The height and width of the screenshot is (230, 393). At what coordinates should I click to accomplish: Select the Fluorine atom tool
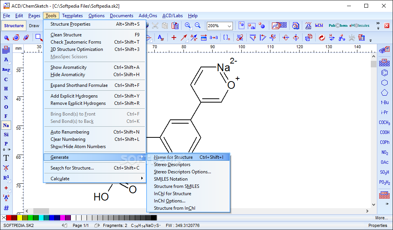click(x=6, y=116)
